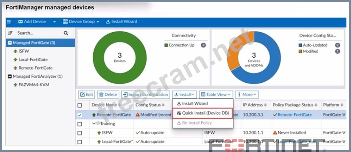Uncheck the Remote-FortiGate row checkbox

80,115
